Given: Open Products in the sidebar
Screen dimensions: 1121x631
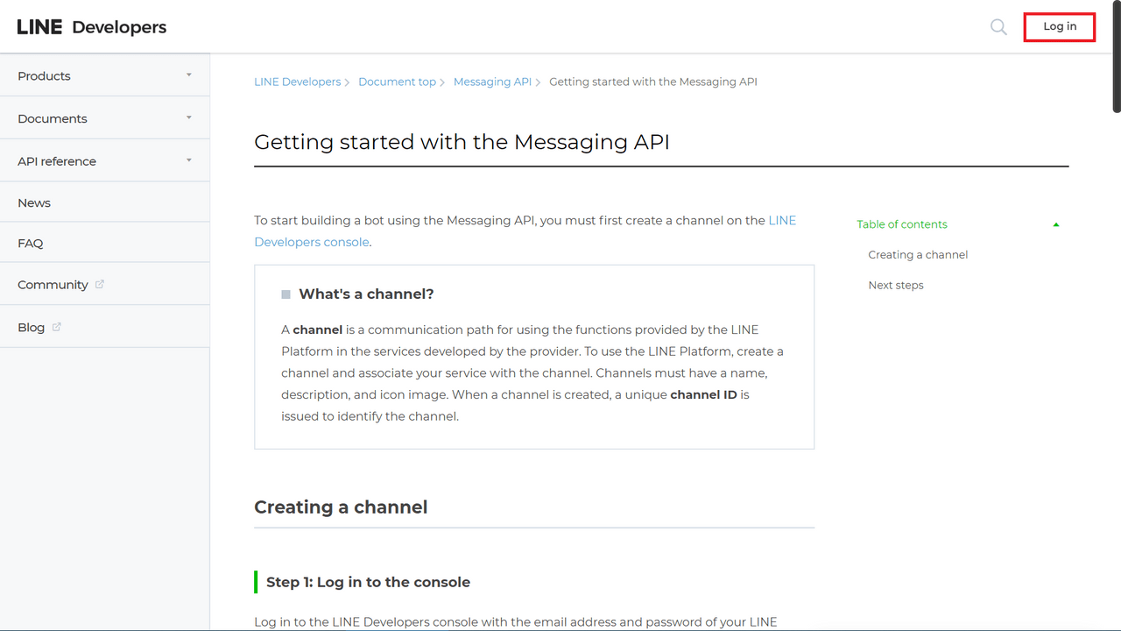Looking at the screenshot, I should (x=44, y=76).
